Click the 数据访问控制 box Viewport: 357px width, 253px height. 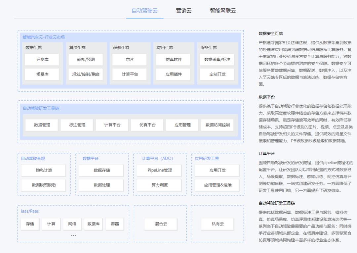click(217, 125)
